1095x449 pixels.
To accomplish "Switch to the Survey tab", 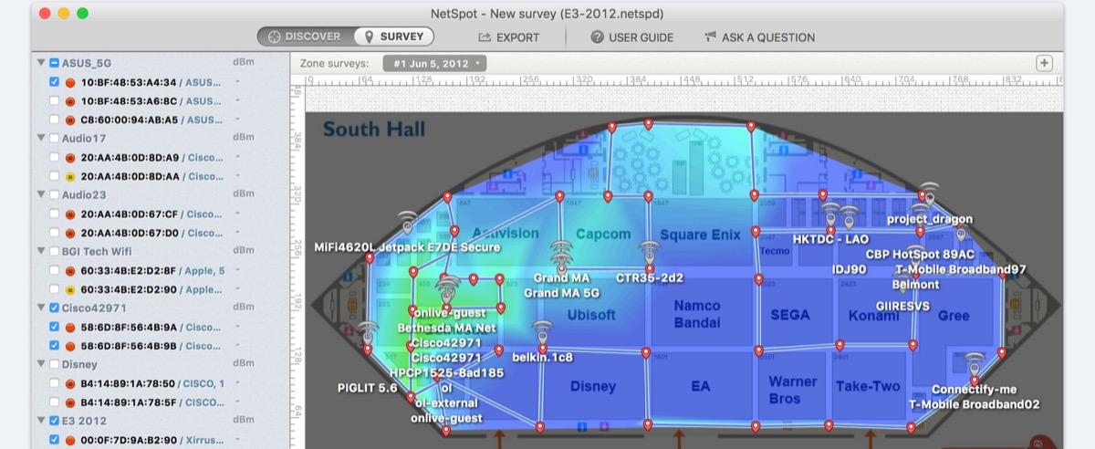I will coord(394,37).
